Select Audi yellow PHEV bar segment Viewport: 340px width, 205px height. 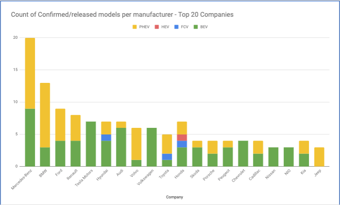[121, 125]
